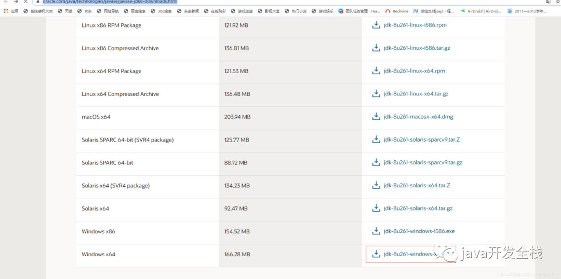This screenshot has height=279, width=561.
Task: Open the 热门小说 bookmark
Action: click(x=296, y=11)
